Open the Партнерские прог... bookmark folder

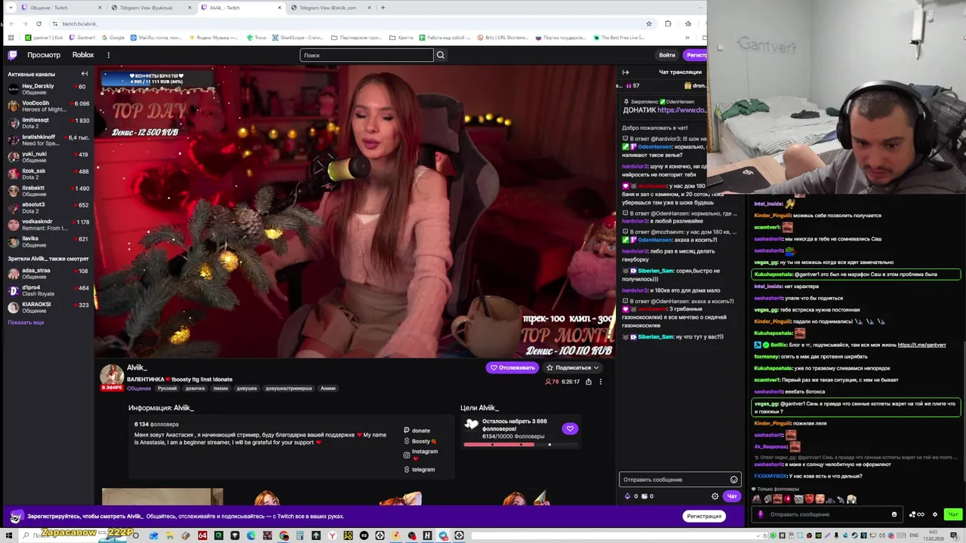[x=355, y=38]
